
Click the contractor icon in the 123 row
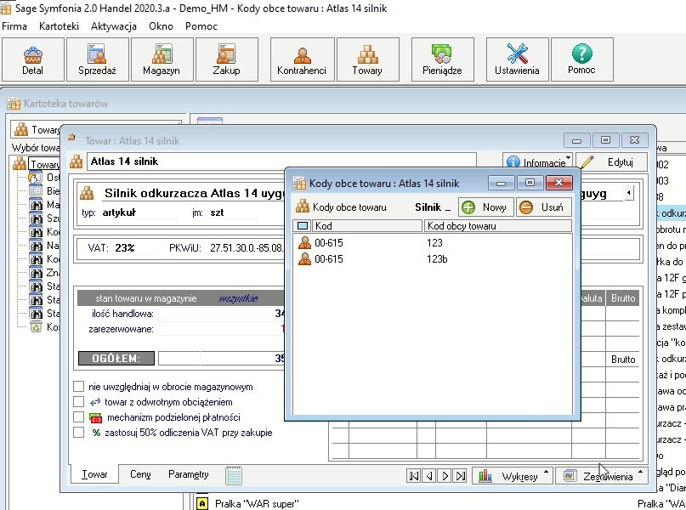[304, 243]
